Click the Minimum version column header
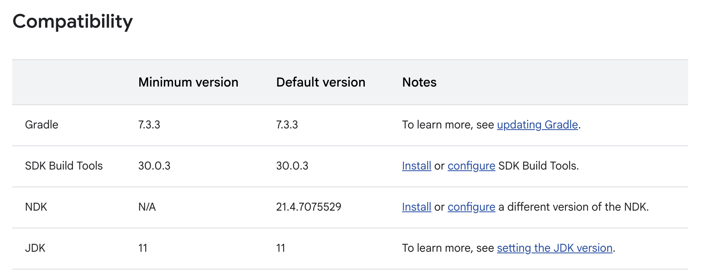 188,82
